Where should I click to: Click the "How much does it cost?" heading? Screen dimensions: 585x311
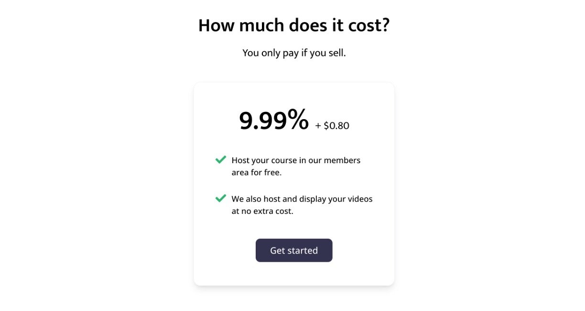(x=294, y=25)
